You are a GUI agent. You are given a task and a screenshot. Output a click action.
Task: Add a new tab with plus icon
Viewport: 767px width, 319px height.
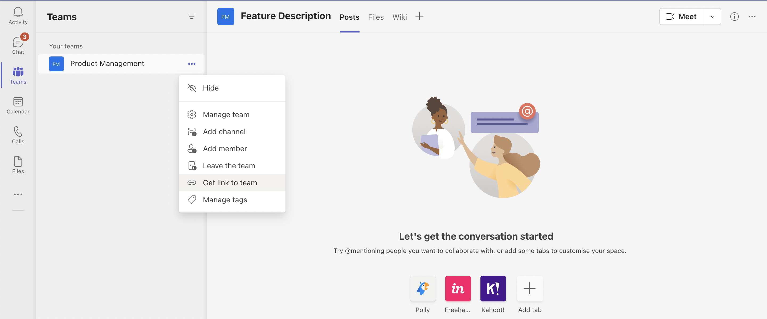419,17
